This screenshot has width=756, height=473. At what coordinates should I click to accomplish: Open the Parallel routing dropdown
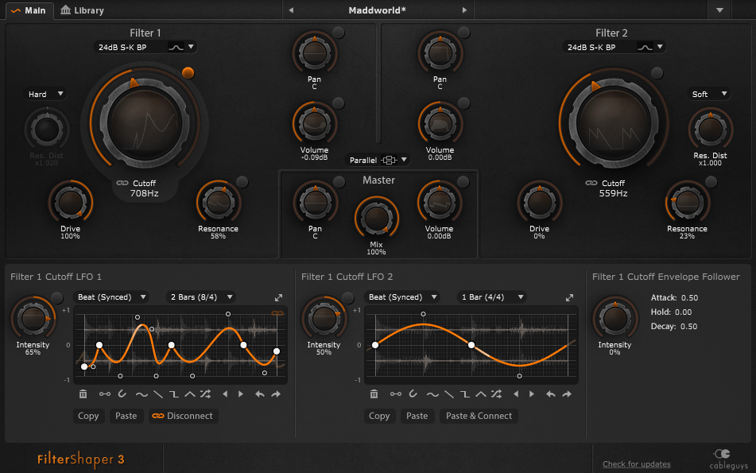pyautogui.click(x=378, y=160)
